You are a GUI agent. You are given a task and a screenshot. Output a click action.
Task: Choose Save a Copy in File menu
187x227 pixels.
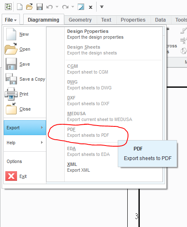pyautogui.click(x=25, y=79)
